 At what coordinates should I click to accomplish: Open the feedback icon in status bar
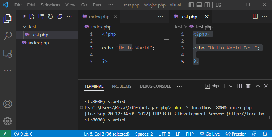[x=254, y=134]
